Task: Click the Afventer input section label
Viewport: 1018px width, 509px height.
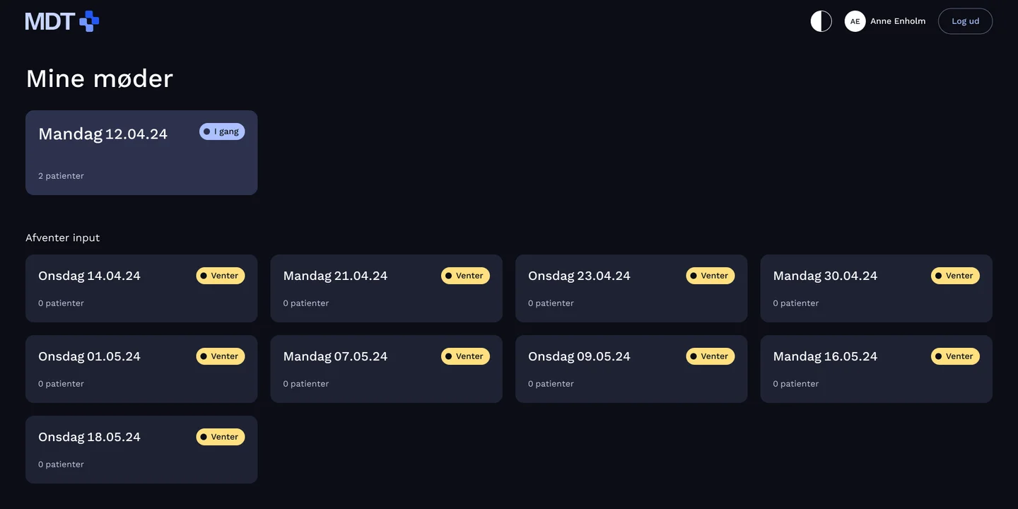Action: coord(63,238)
